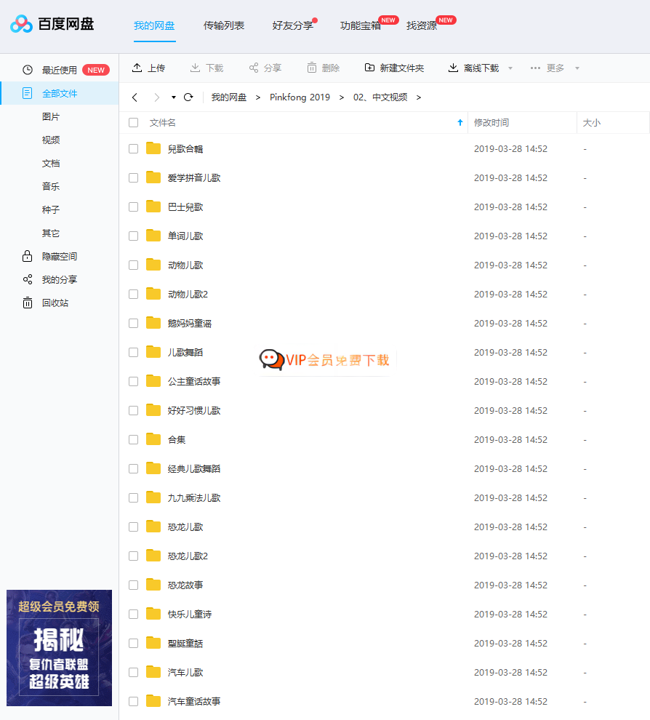
Task: Open folder named 快乐儿童诗
Action: pyautogui.click(x=190, y=615)
